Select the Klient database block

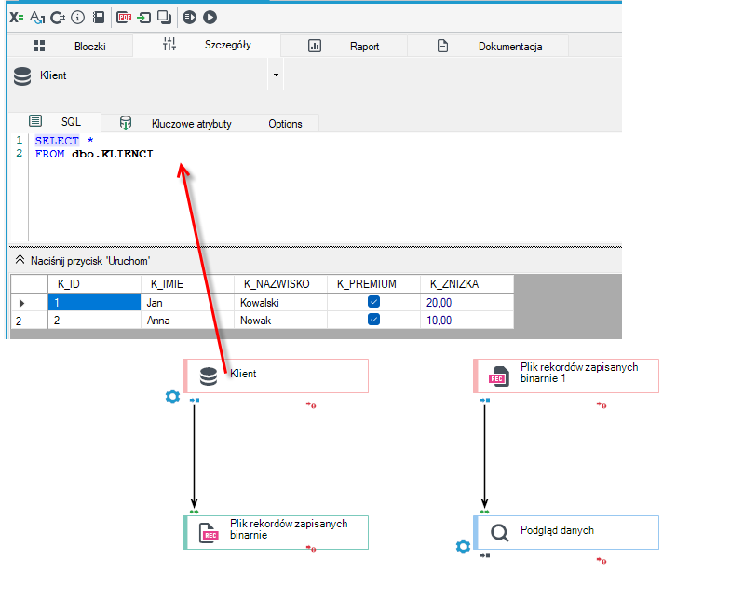pos(276,376)
